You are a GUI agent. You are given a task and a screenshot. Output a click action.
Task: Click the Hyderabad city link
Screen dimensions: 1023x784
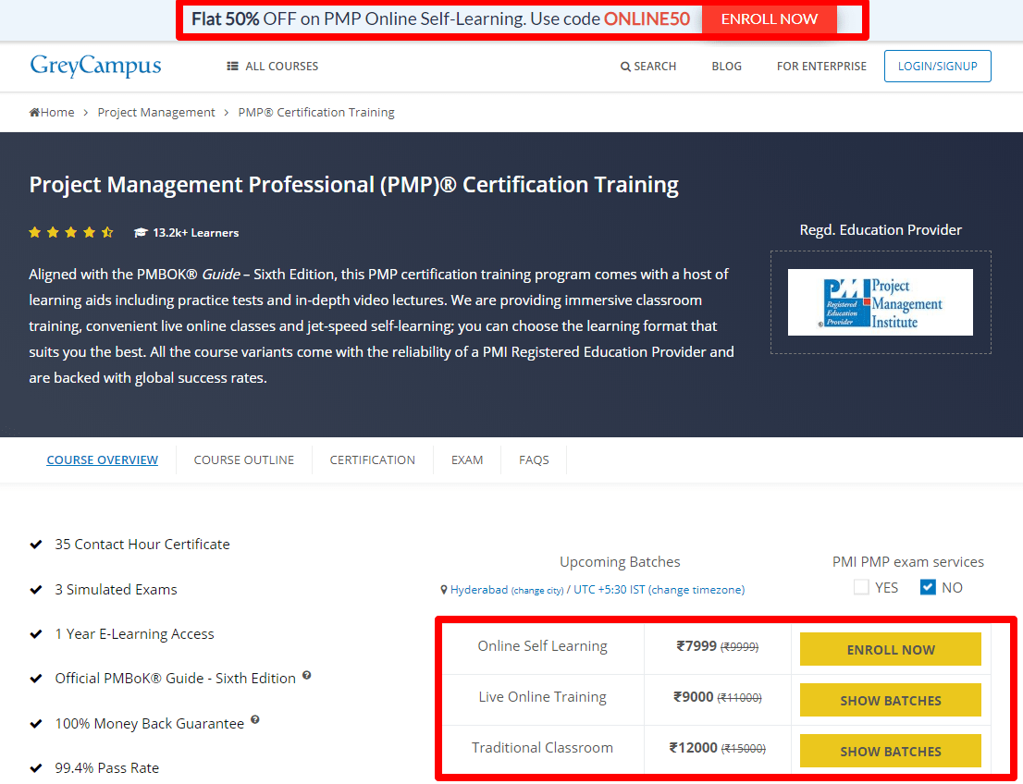coord(479,590)
